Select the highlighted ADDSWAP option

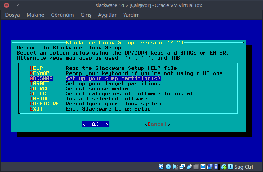pos(41,78)
